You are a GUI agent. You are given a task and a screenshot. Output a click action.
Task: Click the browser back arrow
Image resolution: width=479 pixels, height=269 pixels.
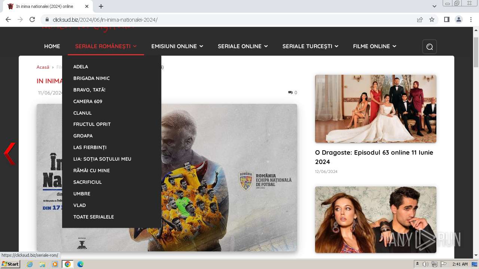pyautogui.click(x=8, y=20)
